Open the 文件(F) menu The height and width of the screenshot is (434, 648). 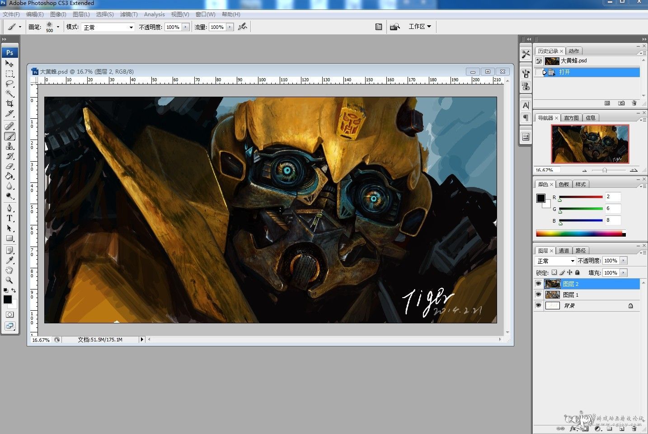[11, 14]
